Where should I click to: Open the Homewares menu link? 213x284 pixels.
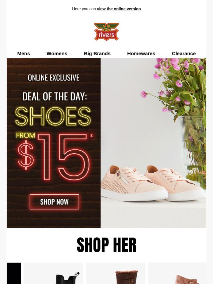click(141, 54)
